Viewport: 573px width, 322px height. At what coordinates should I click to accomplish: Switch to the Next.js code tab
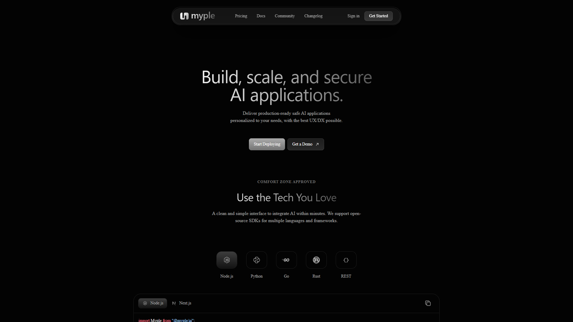[182, 303]
